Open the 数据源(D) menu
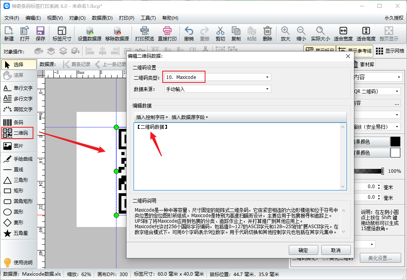This screenshot has height=280, width=407. click(x=102, y=18)
